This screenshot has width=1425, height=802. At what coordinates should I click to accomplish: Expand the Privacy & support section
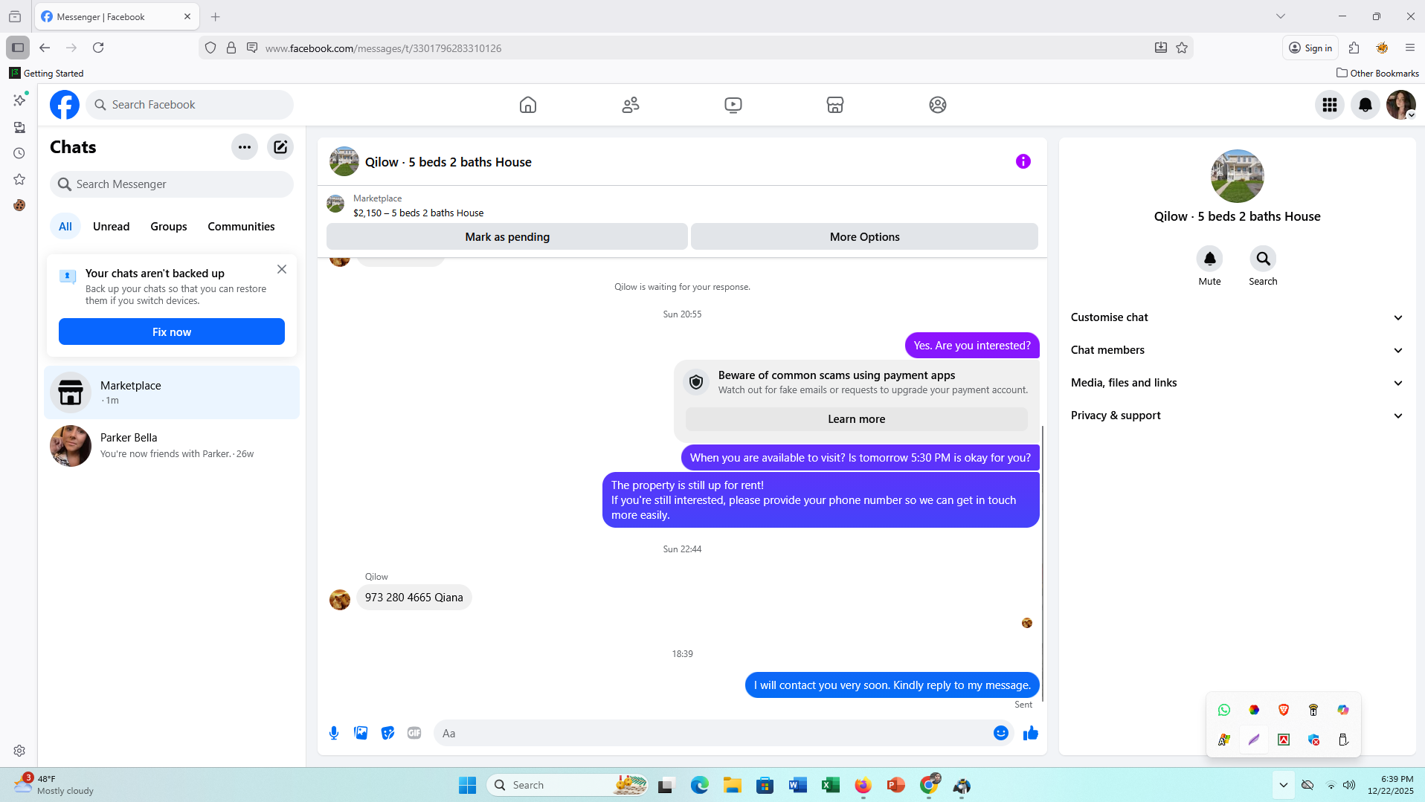(x=1238, y=415)
